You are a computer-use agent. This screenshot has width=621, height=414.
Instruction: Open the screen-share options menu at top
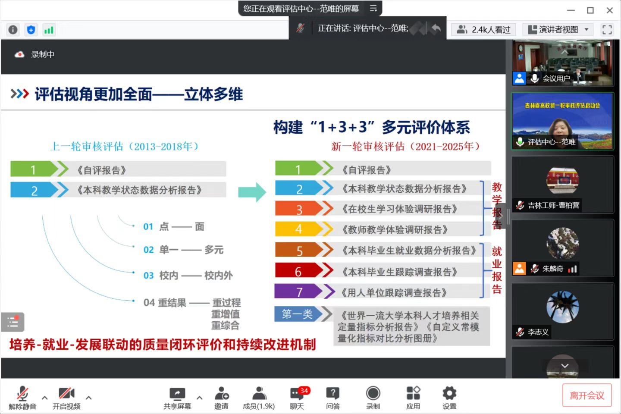373,8
